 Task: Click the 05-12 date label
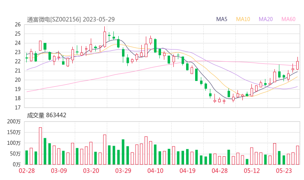point(252,171)
